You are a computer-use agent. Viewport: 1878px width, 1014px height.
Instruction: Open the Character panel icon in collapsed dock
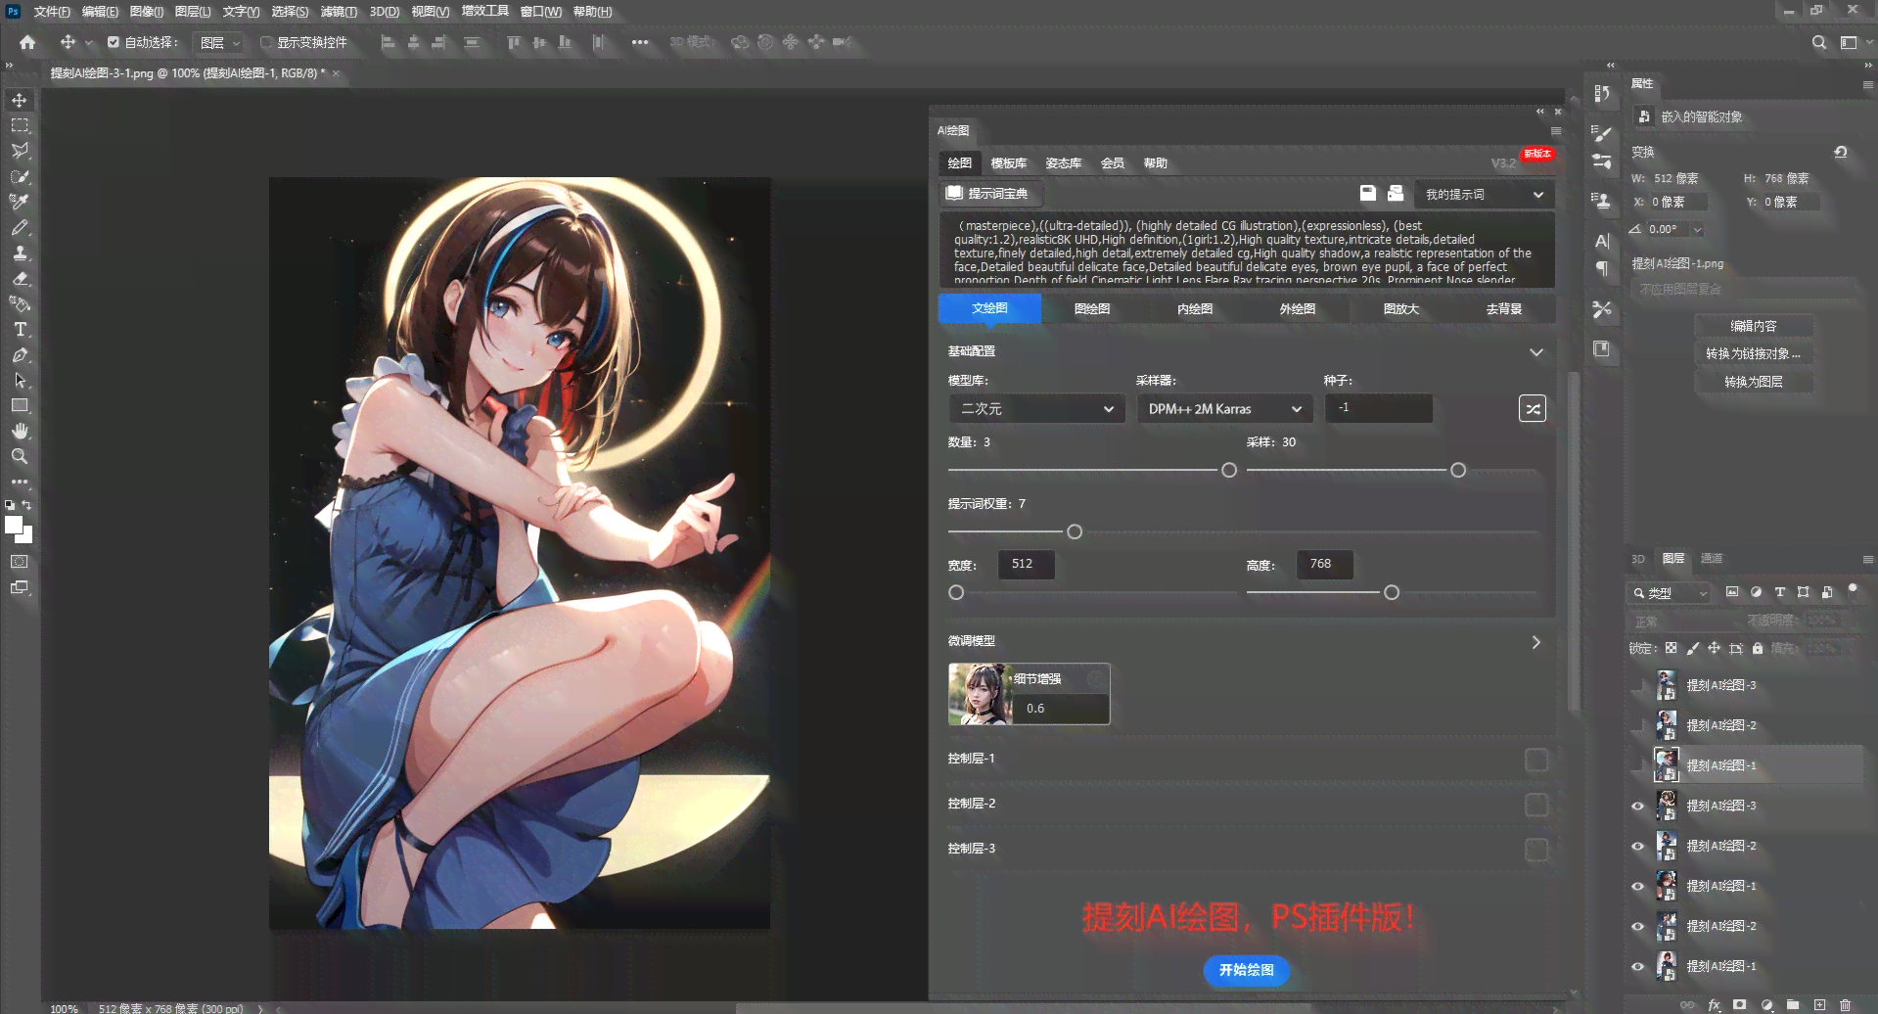click(1602, 241)
